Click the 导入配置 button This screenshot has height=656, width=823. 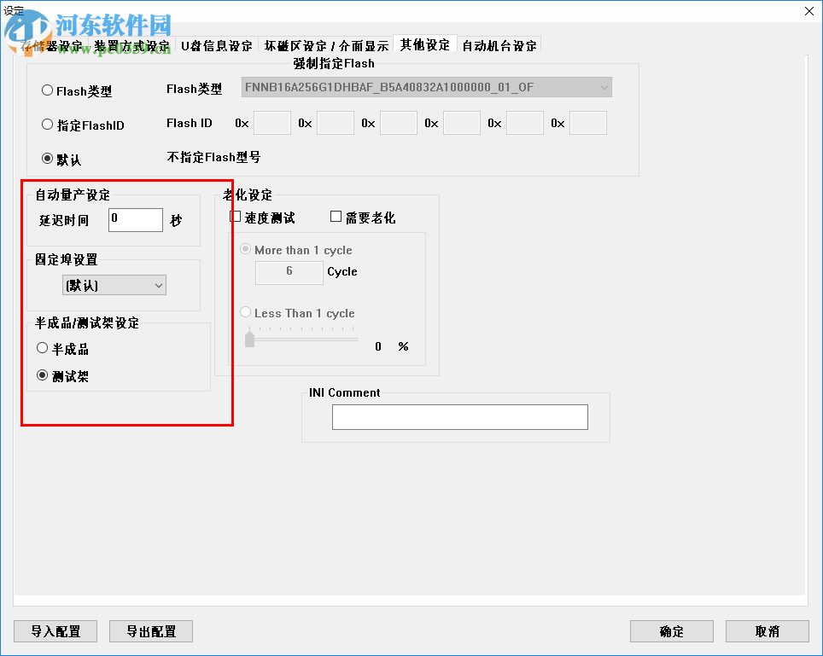(x=55, y=631)
